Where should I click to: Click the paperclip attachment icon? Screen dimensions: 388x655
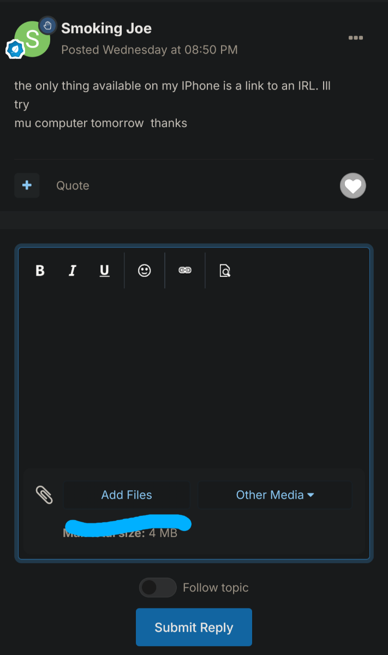[44, 495]
